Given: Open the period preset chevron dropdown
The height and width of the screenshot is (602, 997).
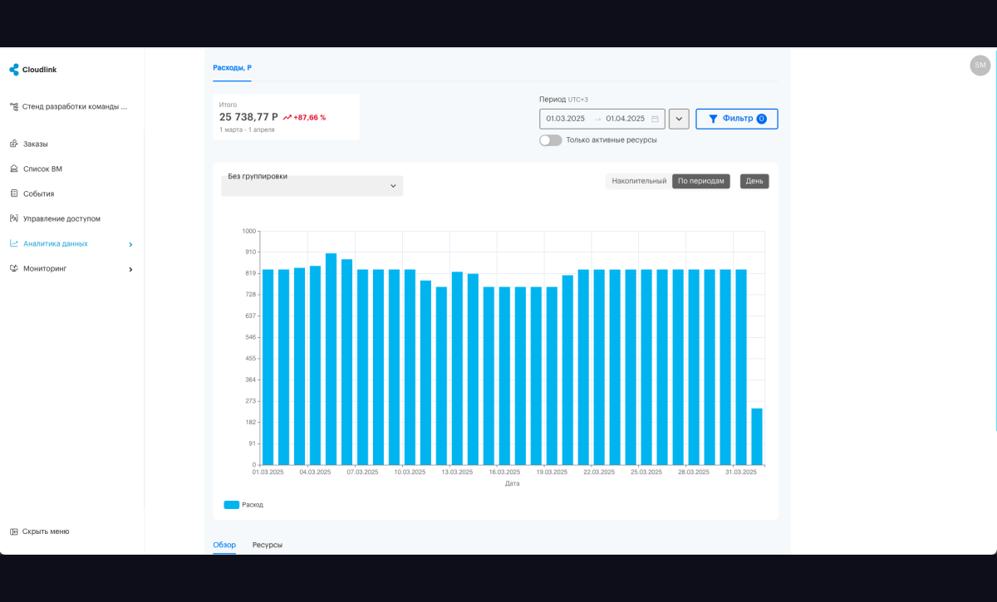Looking at the screenshot, I should point(679,119).
